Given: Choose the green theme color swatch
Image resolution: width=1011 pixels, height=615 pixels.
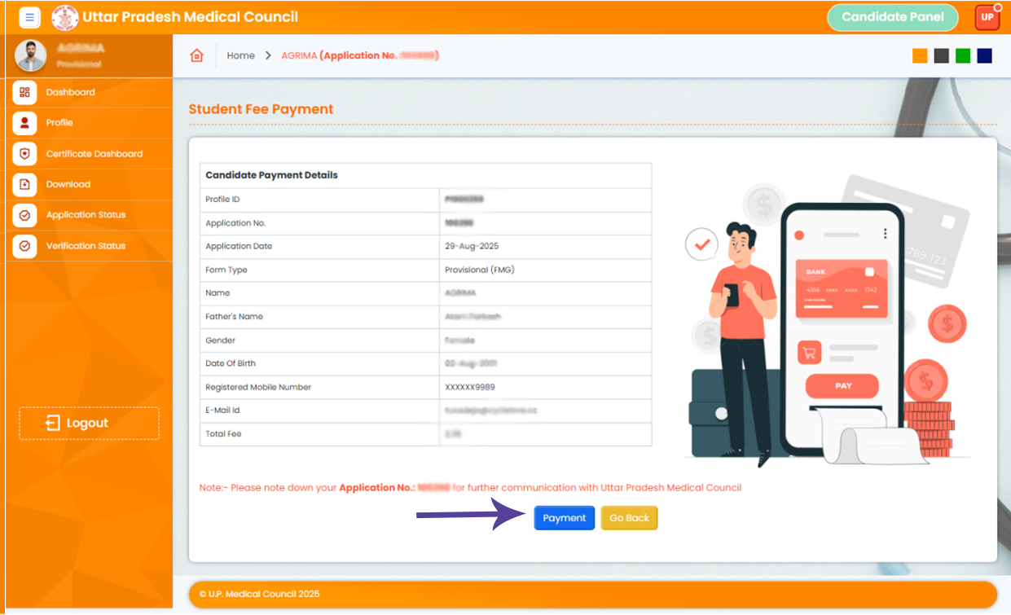Looking at the screenshot, I should [x=963, y=56].
